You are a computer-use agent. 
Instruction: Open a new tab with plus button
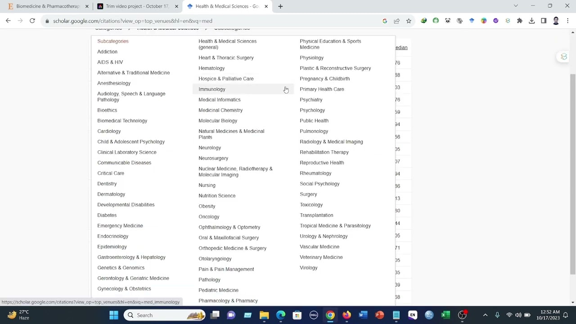[280, 6]
